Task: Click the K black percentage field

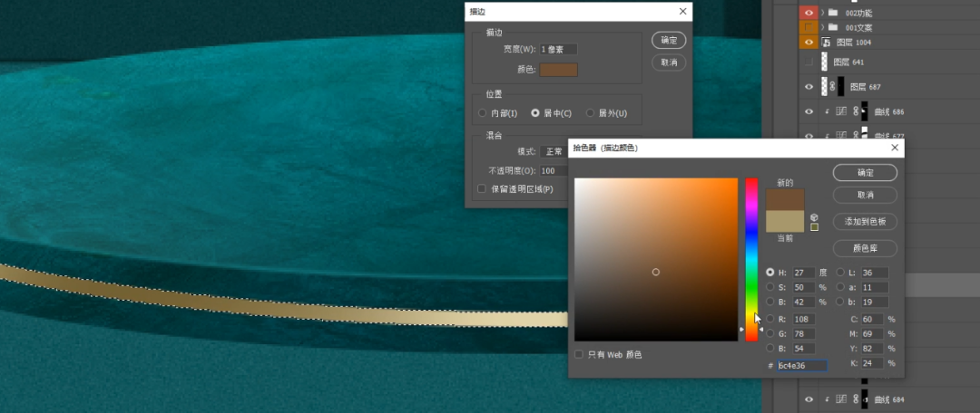Action: pyautogui.click(x=873, y=363)
